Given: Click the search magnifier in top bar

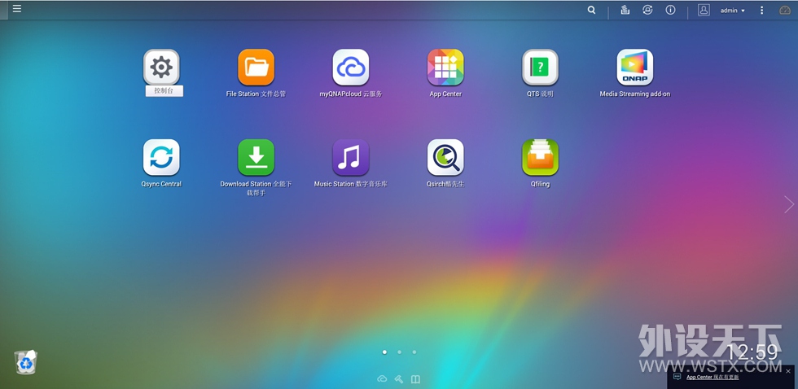Looking at the screenshot, I should [591, 10].
